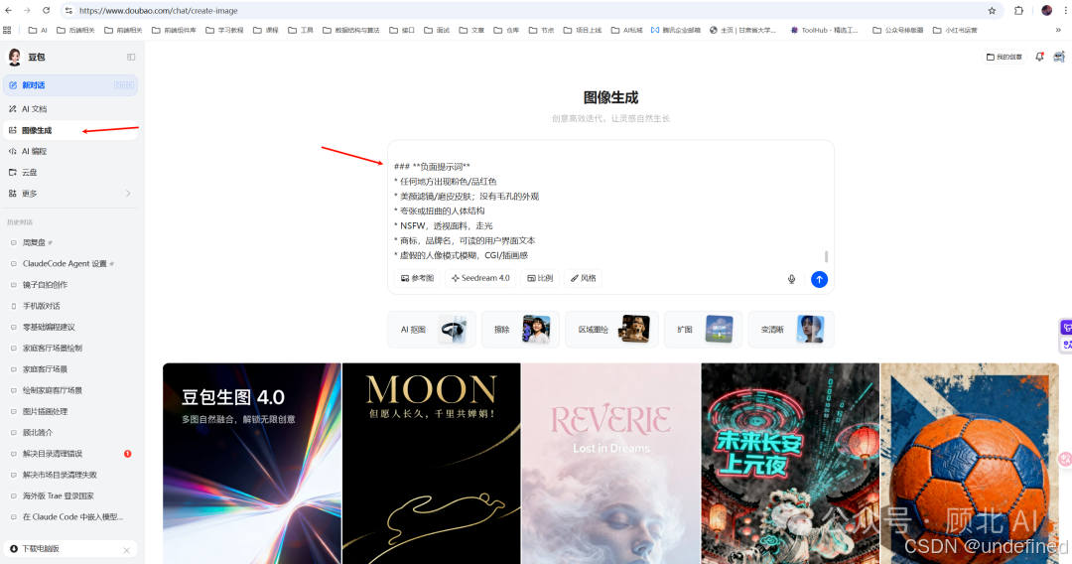Open the orange soccer ball thumbnail
Image resolution: width=1072 pixels, height=564 pixels.
(970, 464)
